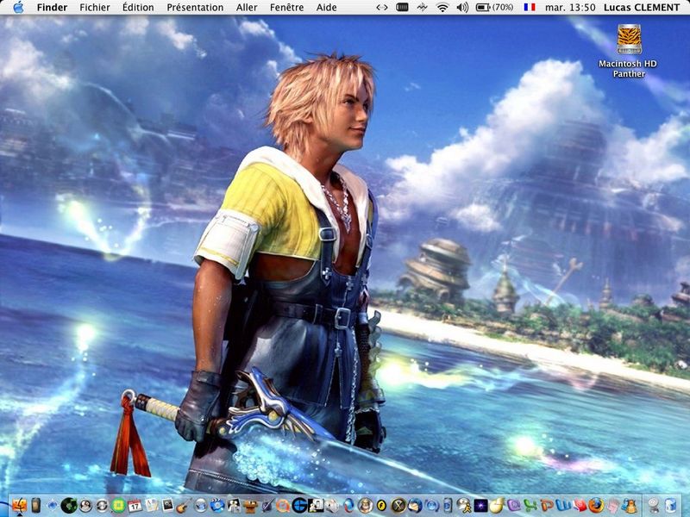690x517 pixels.
Task: Open the orange QuickTime icon in Dock
Action: (x=283, y=506)
